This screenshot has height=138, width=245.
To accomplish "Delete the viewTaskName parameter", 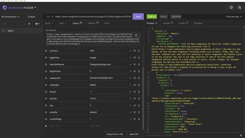I will pos(139,64).
